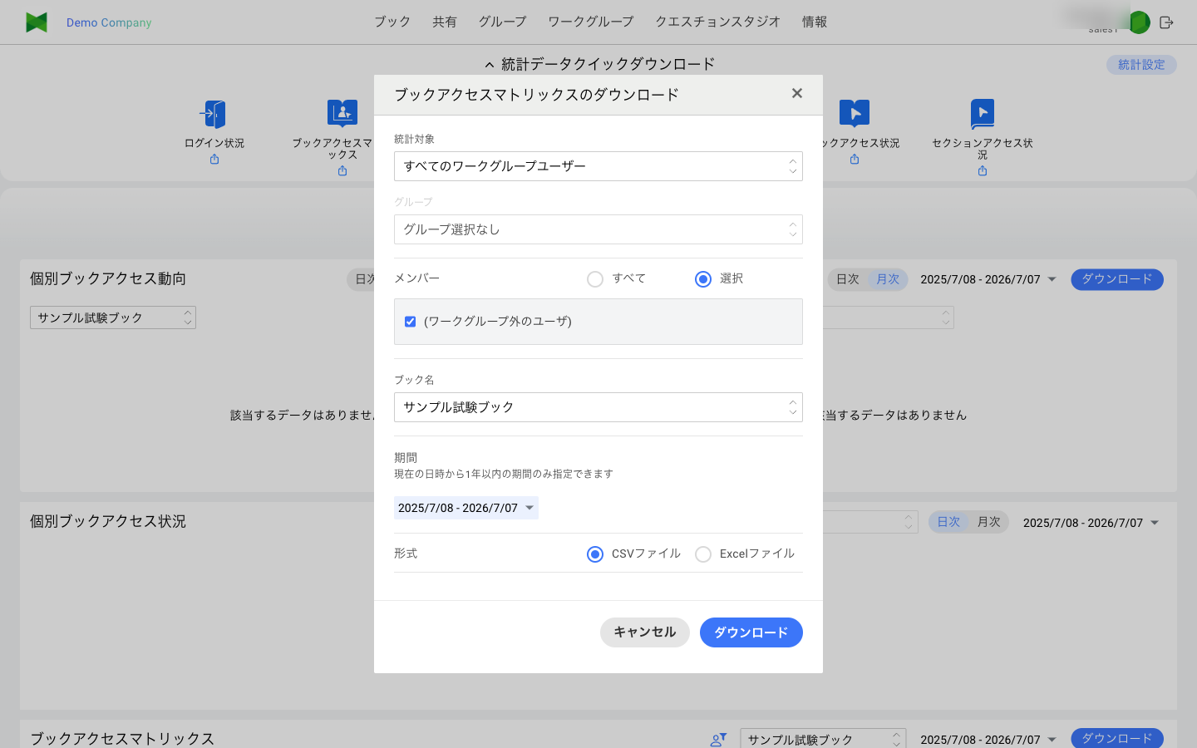Open the ブックアクセスマトリックス book icon
The height and width of the screenshot is (748, 1197).
[342, 114]
